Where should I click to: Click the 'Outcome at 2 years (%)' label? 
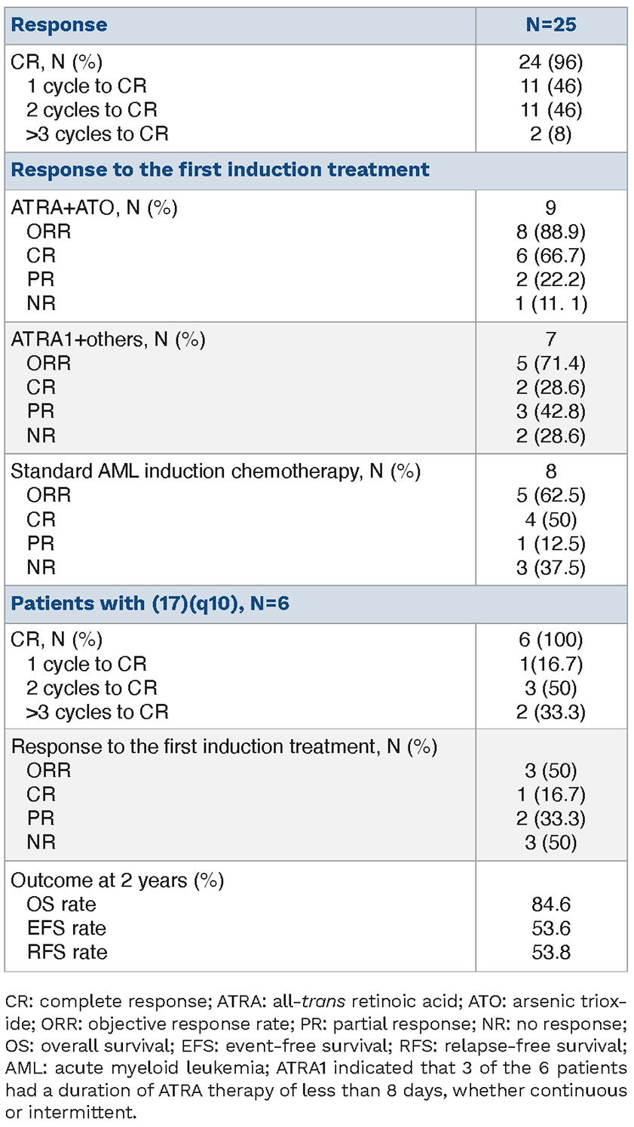tap(118, 880)
